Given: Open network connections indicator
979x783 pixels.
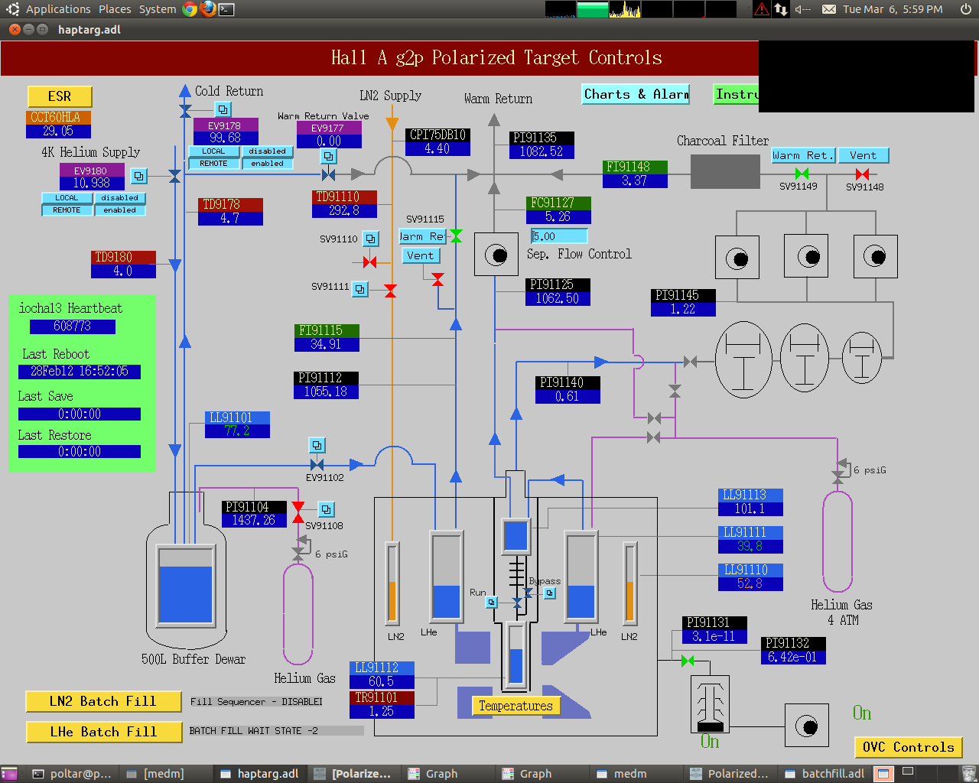Looking at the screenshot, I should (781, 9).
